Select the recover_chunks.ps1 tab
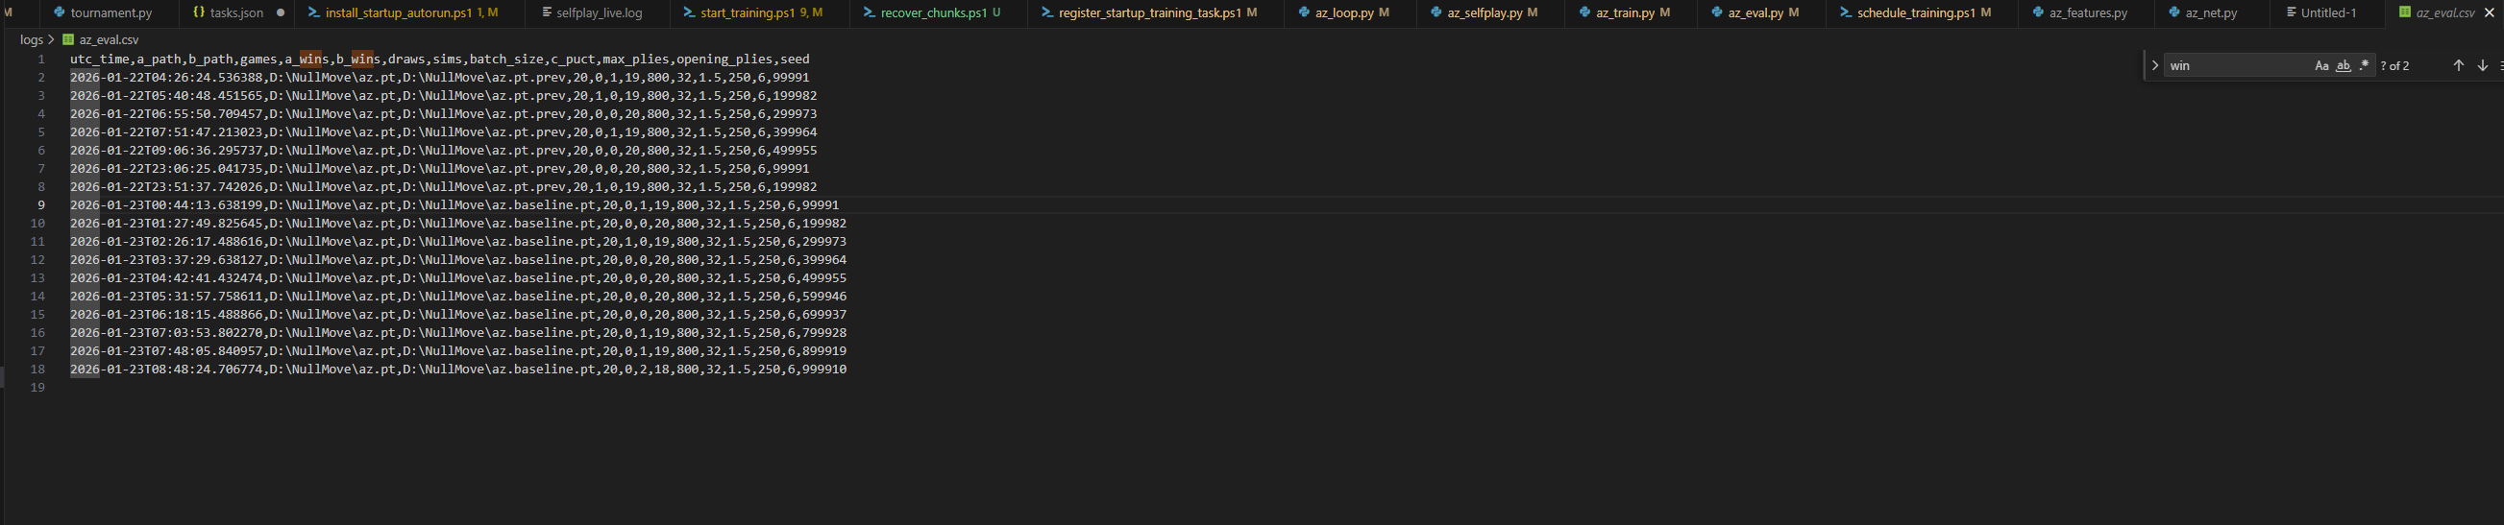 tap(932, 12)
